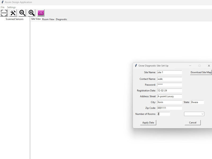Click the Grow Diagnostic Site Set Up title
Screen dimensions: 212x159
(153, 66)
